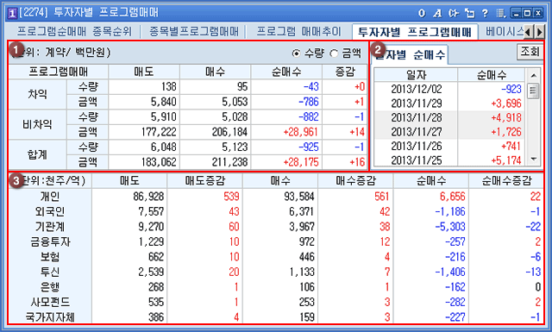Switch to the 프로그램순매매 종목순위 tab
The height and width of the screenshot is (332, 552).
(74, 32)
